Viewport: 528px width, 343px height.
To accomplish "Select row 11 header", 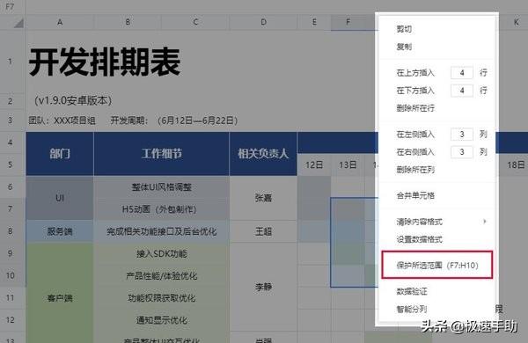I will click(x=10, y=298).
